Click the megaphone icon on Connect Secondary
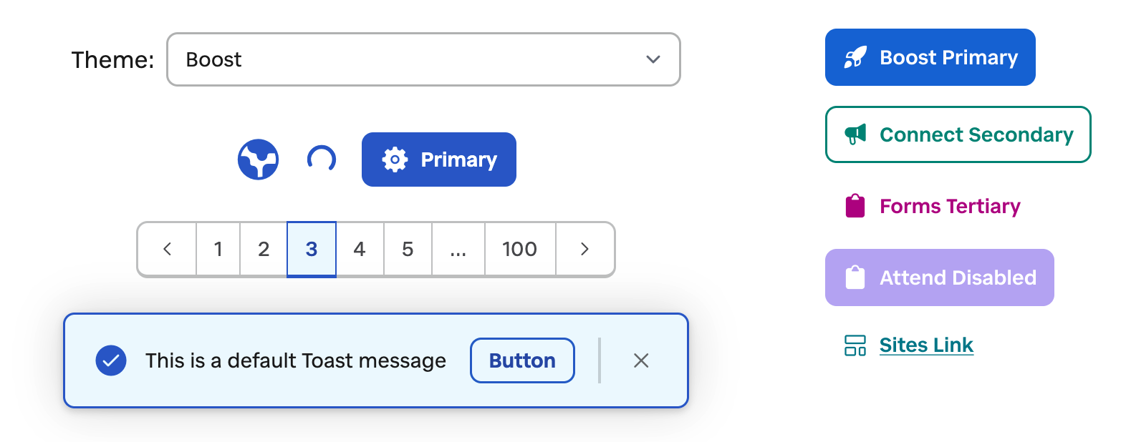The image size is (1126, 442). pos(855,134)
